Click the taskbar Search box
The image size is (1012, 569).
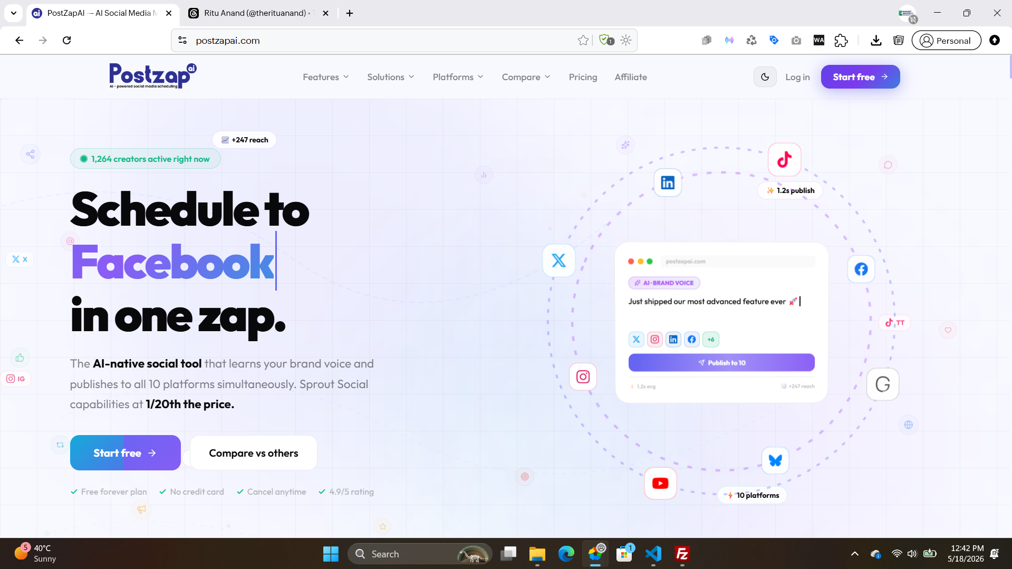coord(420,554)
